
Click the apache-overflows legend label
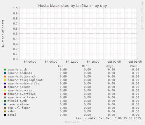pyautogui.click(x=22, y=94)
